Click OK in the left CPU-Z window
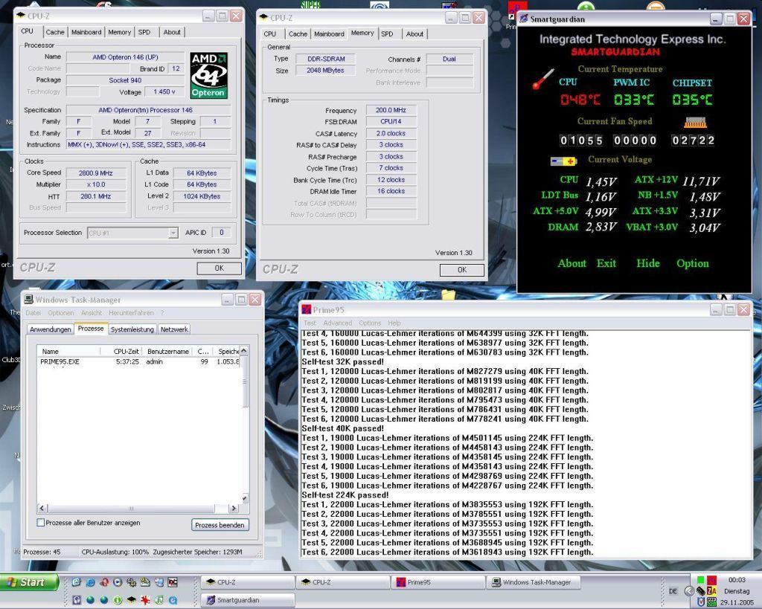 (220, 268)
